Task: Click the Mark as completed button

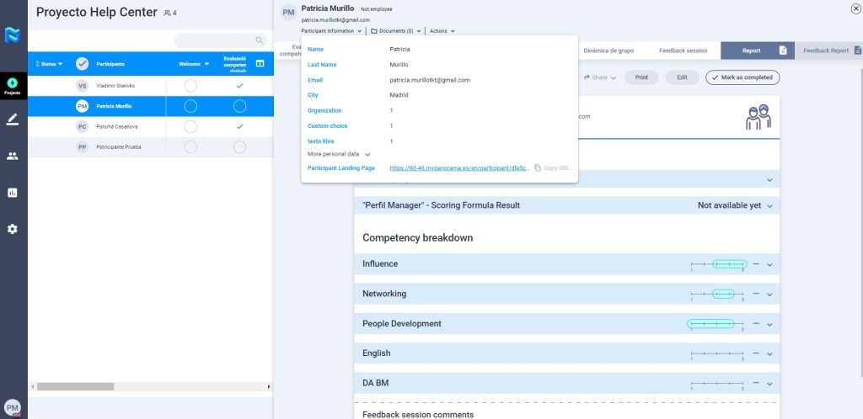Action: tap(742, 77)
